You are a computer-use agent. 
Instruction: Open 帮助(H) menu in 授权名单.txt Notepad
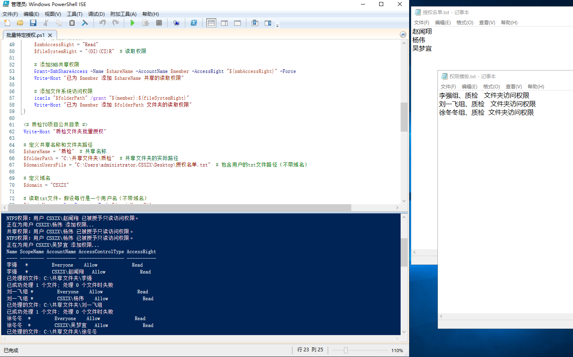tap(509, 22)
